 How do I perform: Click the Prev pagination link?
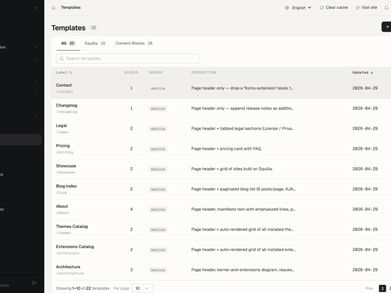point(369,288)
